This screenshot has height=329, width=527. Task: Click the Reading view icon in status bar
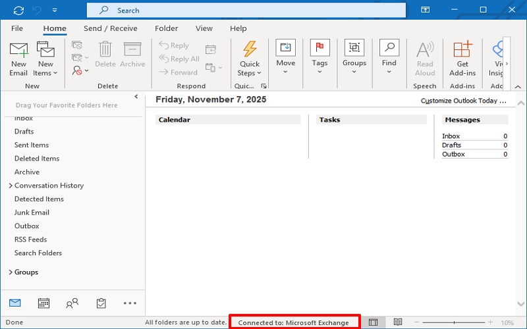(398, 322)
